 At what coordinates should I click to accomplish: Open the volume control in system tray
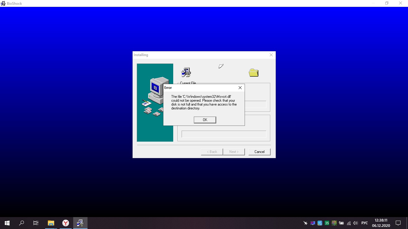(x=355, y=223)
